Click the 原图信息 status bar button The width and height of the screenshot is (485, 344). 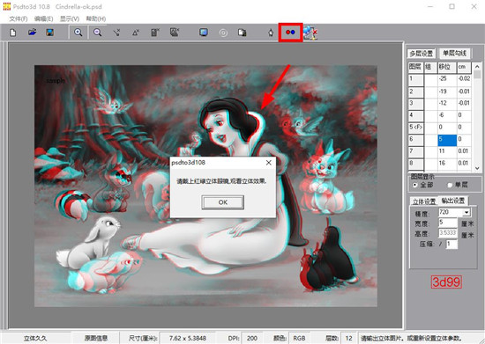(96, 338)
